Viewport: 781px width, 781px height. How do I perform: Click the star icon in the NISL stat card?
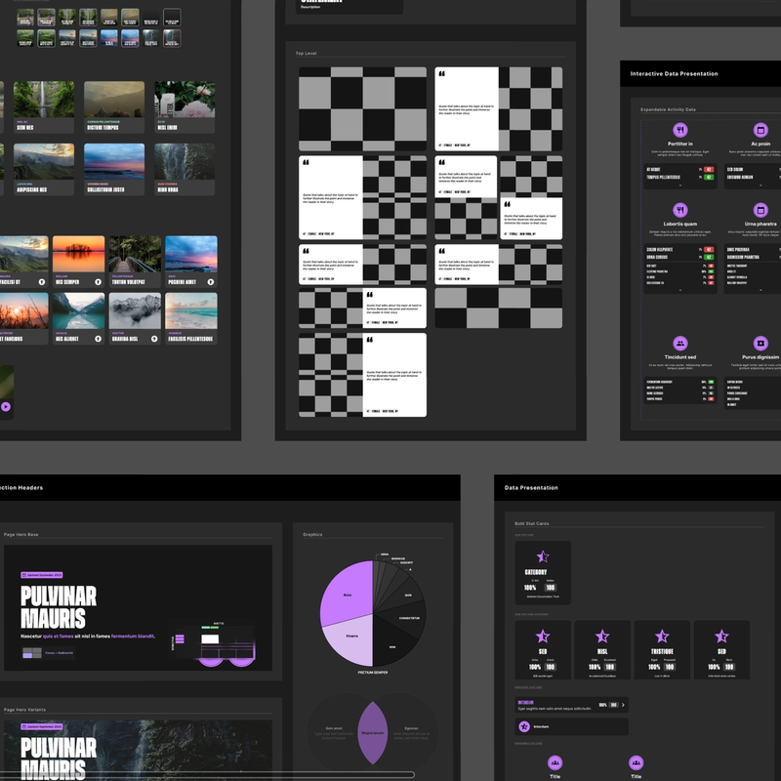point(602,637)
